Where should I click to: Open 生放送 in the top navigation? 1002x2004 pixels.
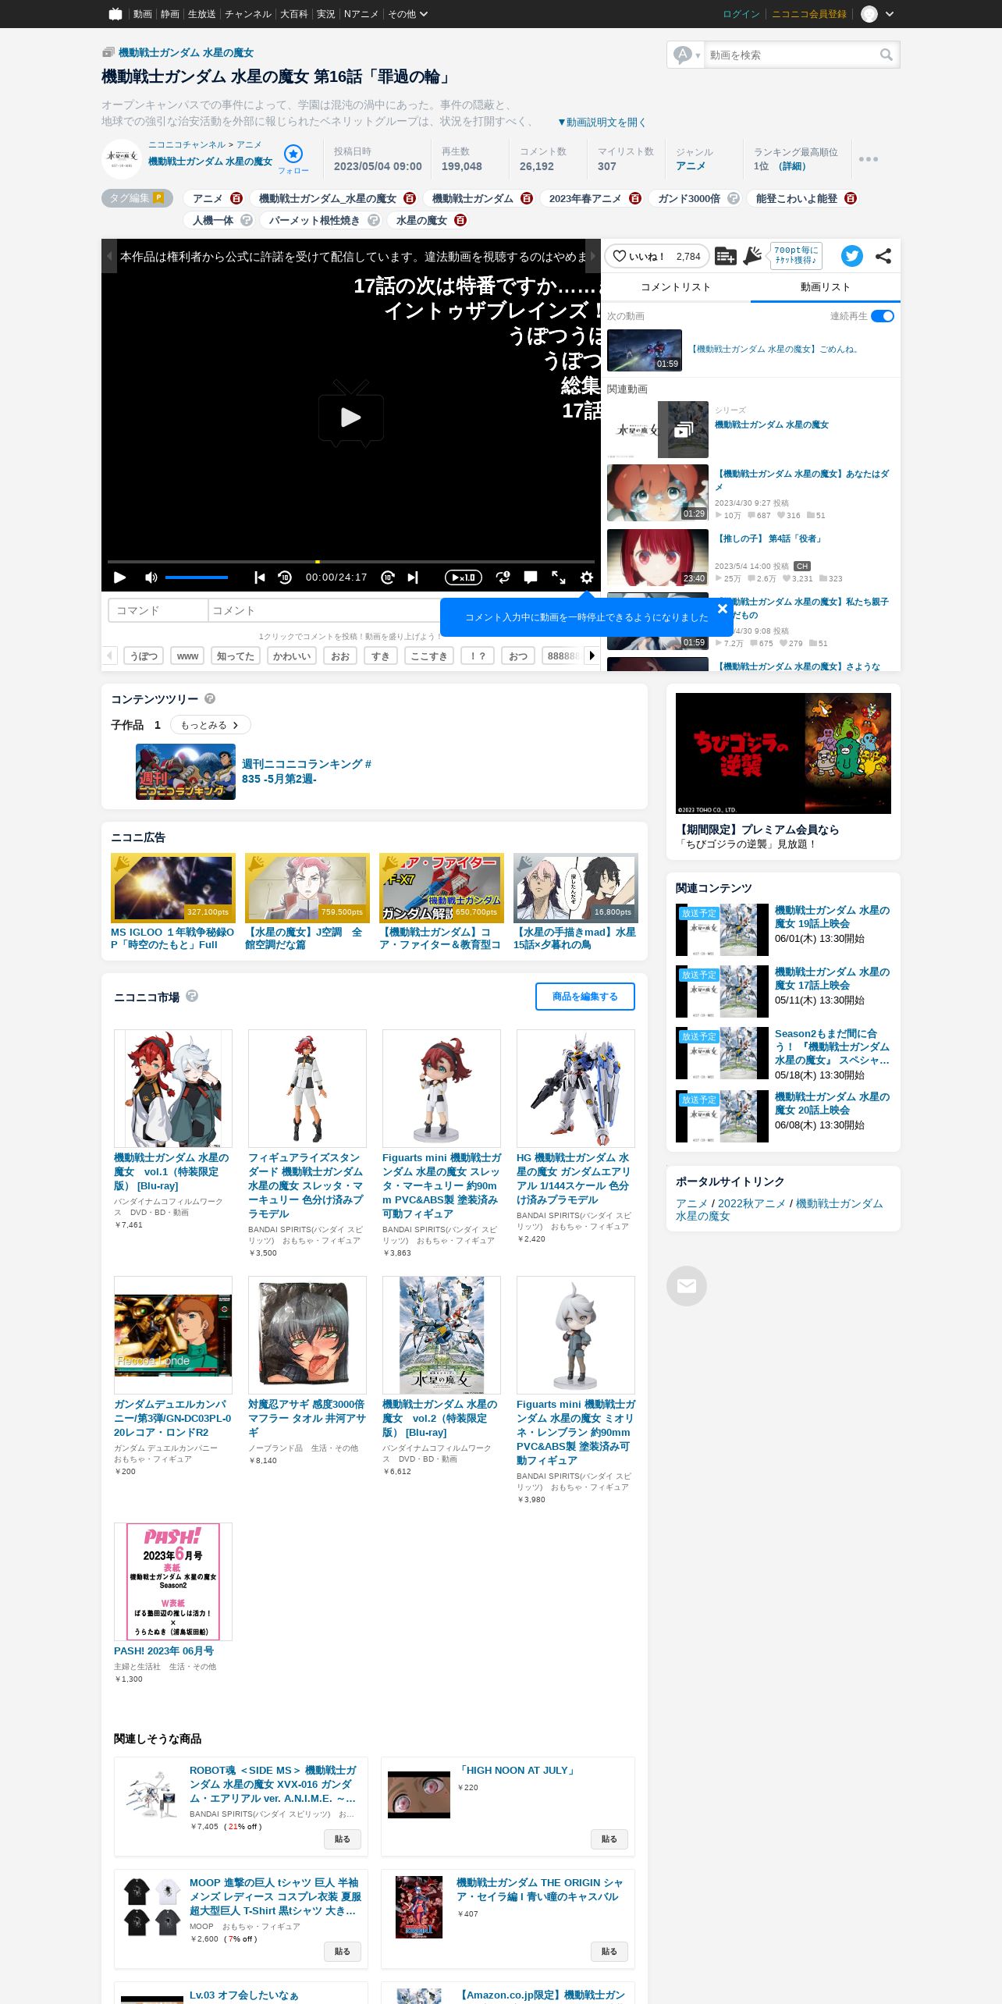click(x=202, y=14)
